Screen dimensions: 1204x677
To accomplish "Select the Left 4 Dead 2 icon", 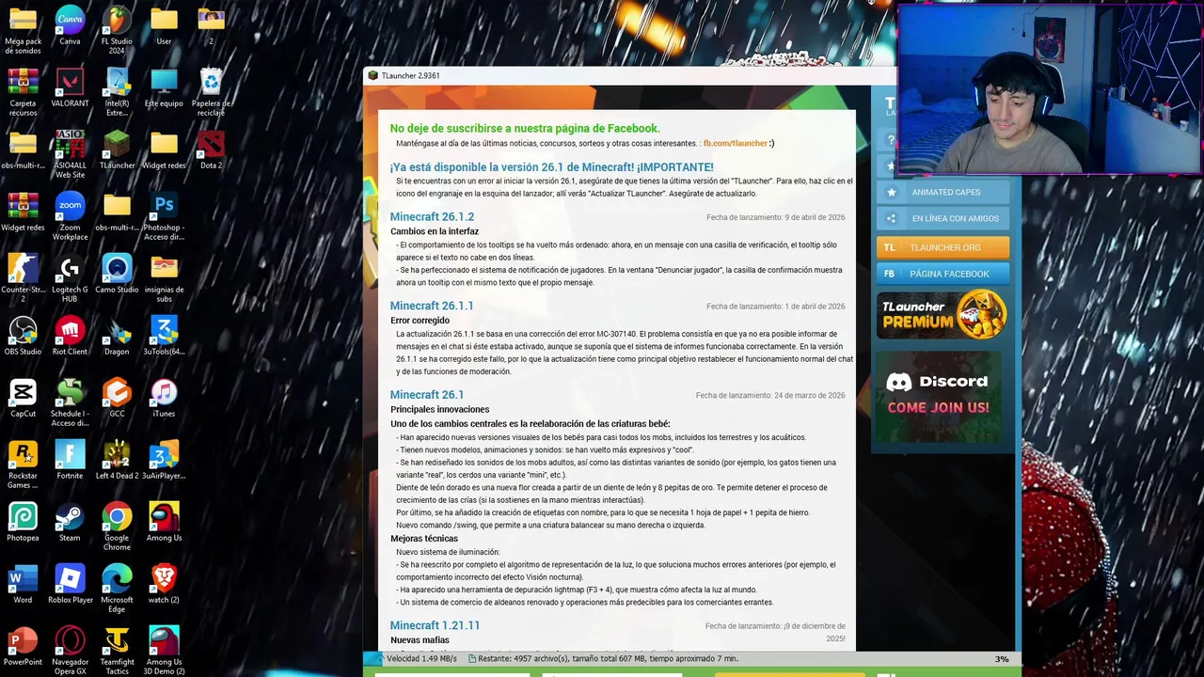I will click(x=117, y=461).
